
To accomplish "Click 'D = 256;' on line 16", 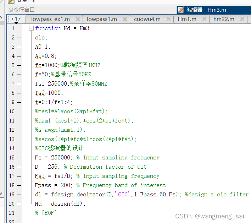I will coord(48,167).
